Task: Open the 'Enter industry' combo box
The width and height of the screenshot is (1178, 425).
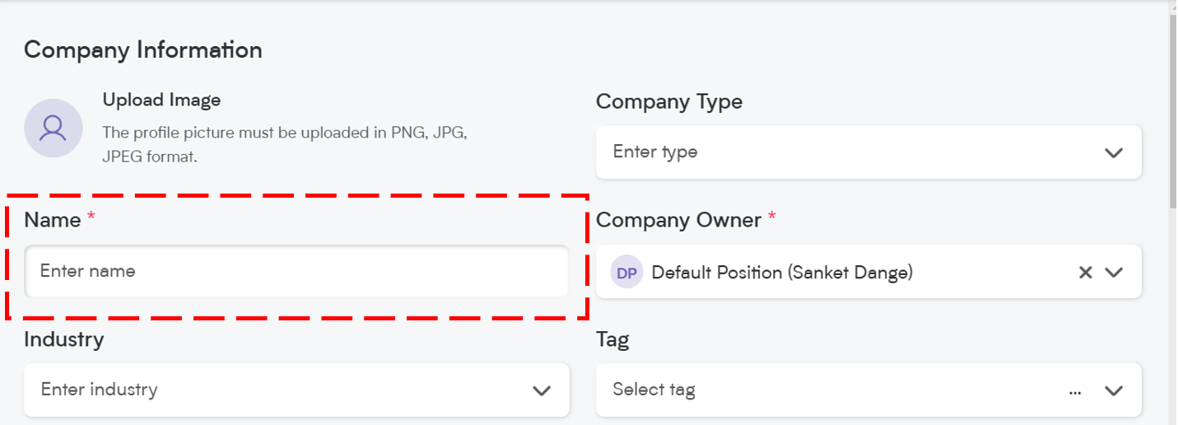Action: (296, 390)
